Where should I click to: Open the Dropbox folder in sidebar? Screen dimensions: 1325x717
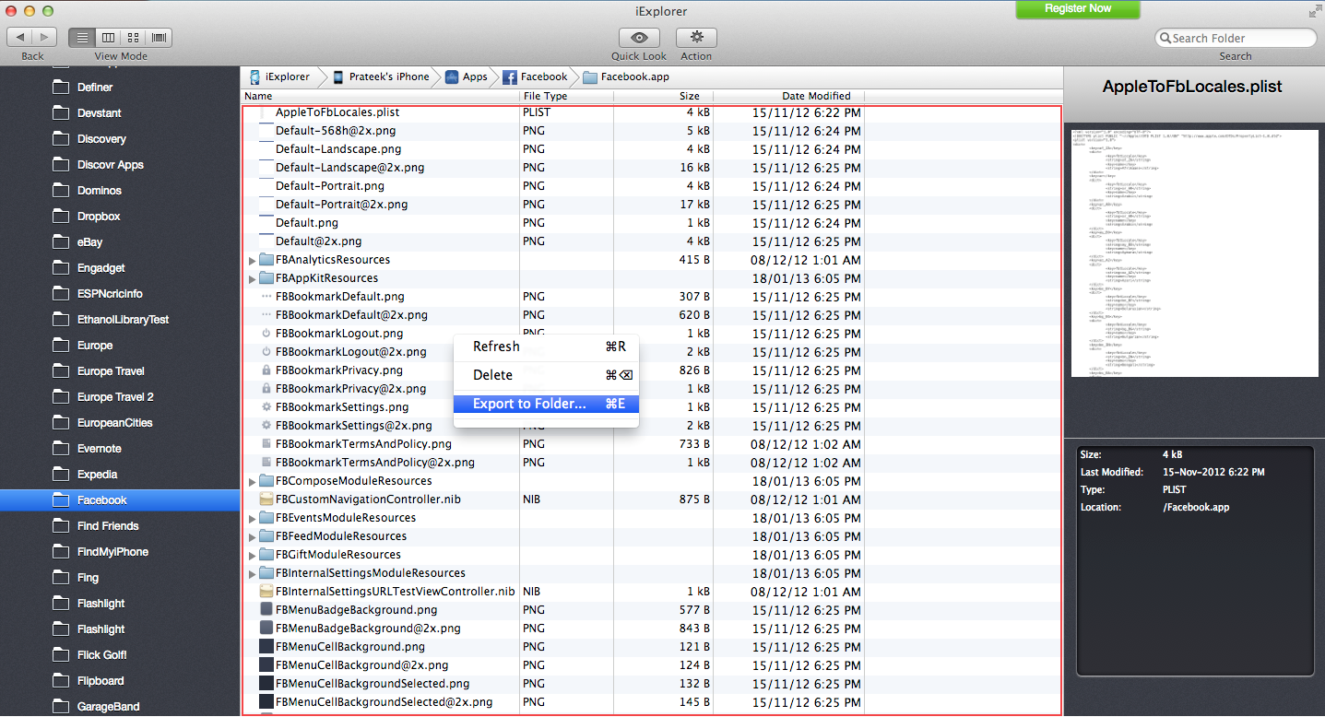coord(99,217)
